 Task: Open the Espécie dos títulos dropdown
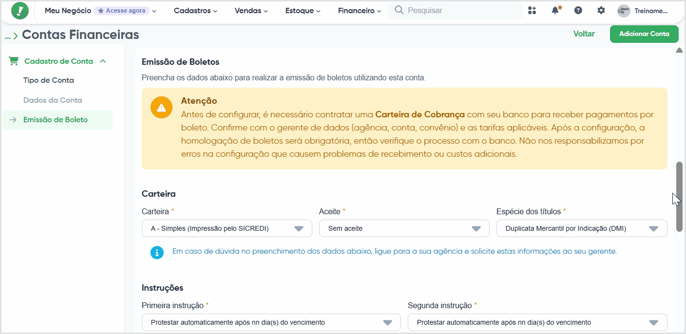coord(582,228)
